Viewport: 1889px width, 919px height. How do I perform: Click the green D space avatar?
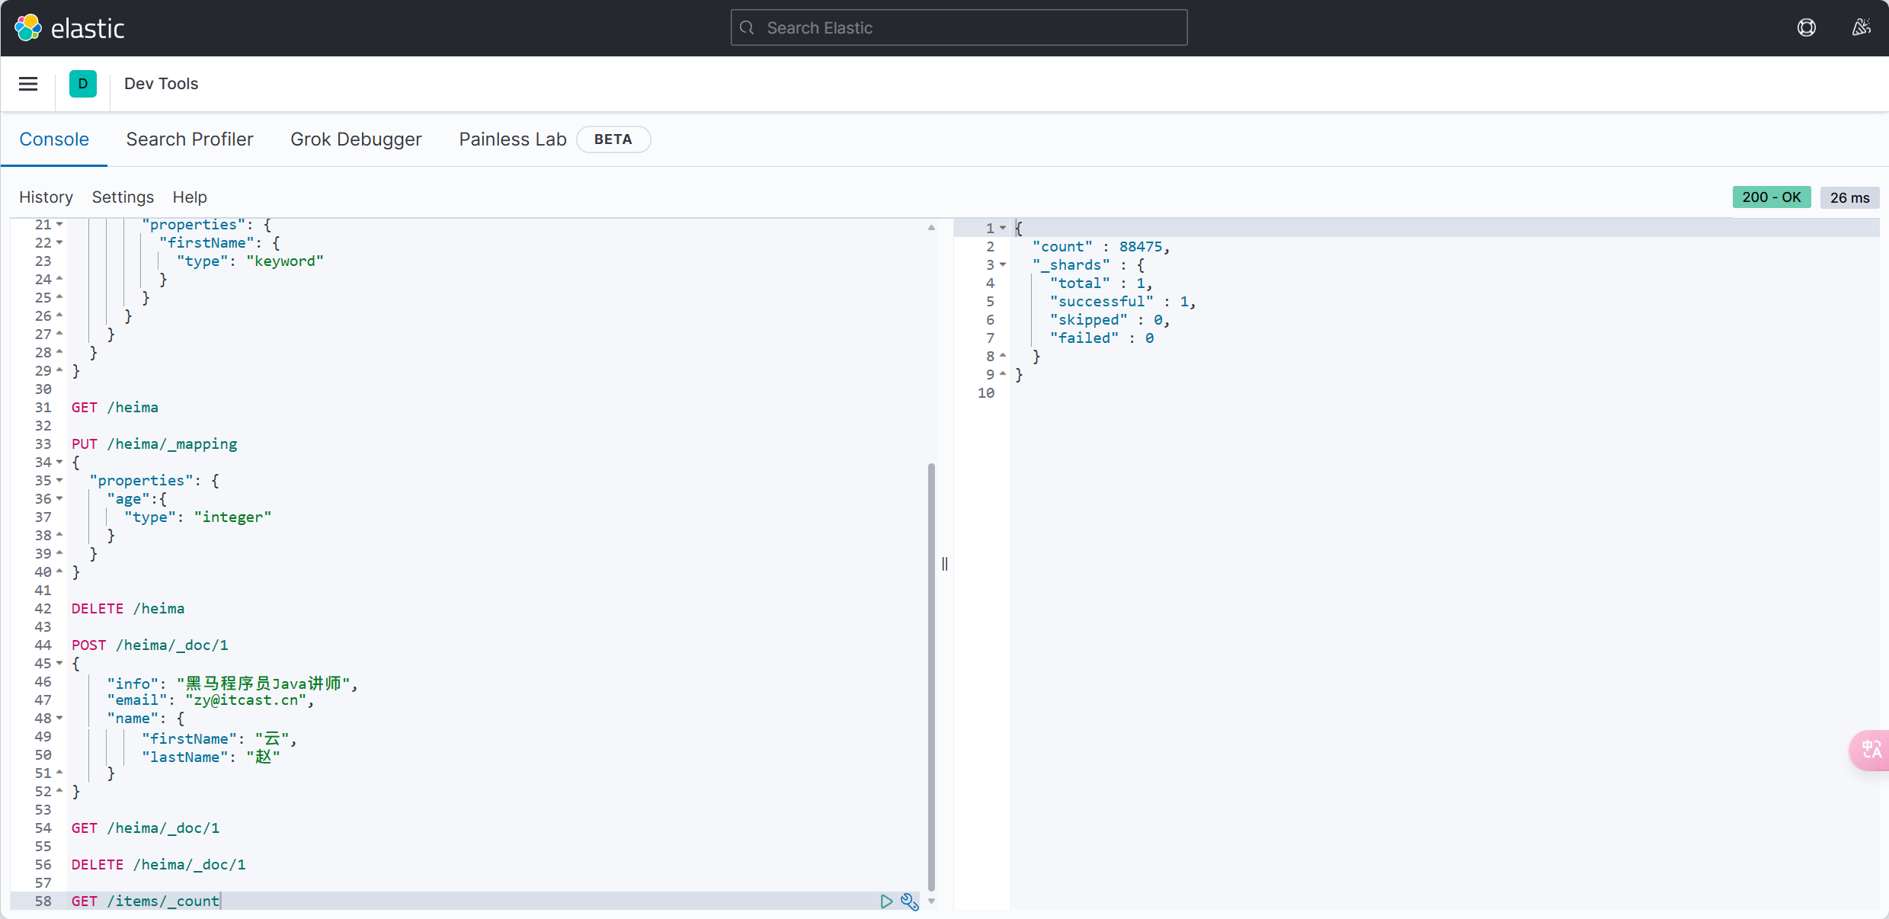click(x=83, y=84)
